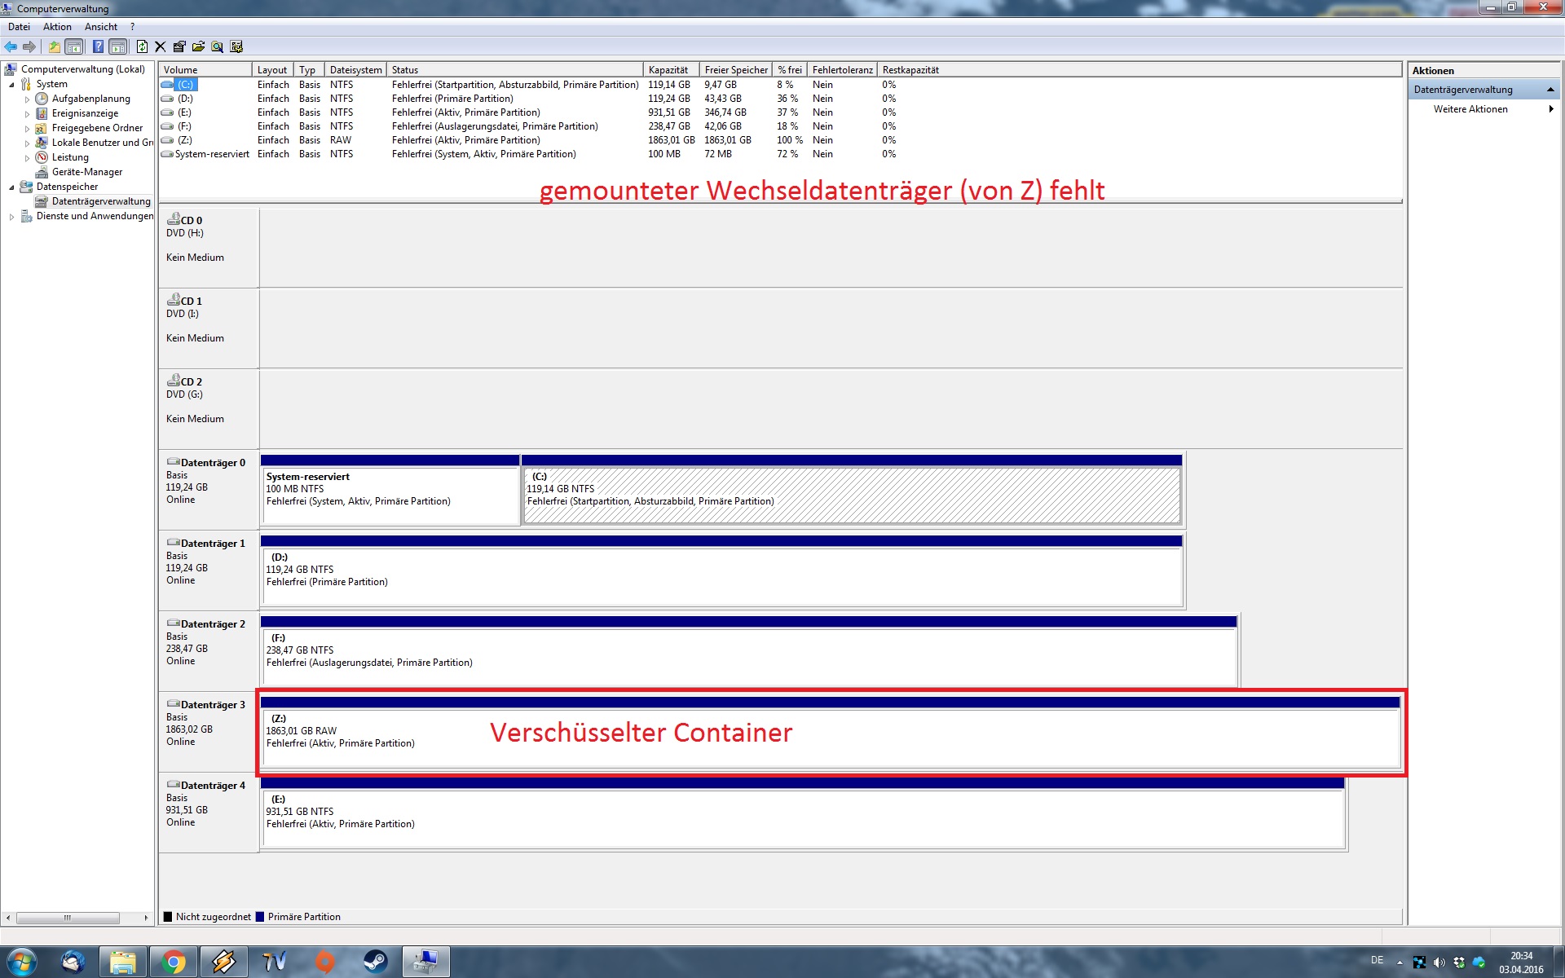Viewport: 1565px width, 978px height.
Task: Select Geräte-Manager in the tree
Action: pyautogui.click(x=86, y=172)
